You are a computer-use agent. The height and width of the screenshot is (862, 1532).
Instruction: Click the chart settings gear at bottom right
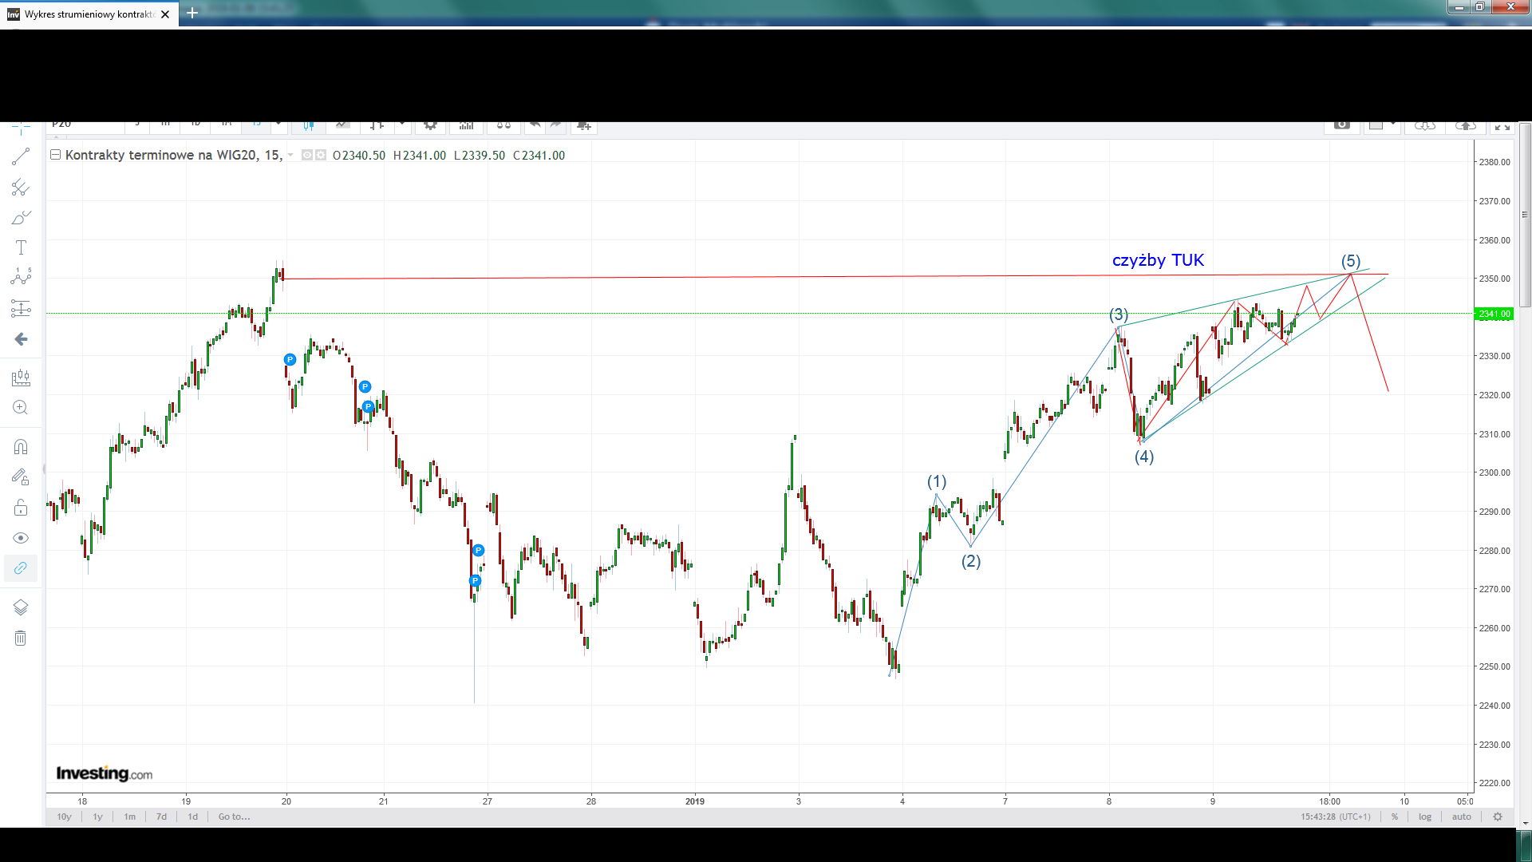click(x=1498, y=817)
